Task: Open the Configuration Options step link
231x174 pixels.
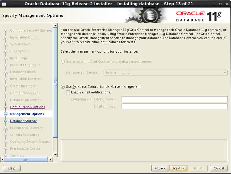Action: click(x=28, y=107)
